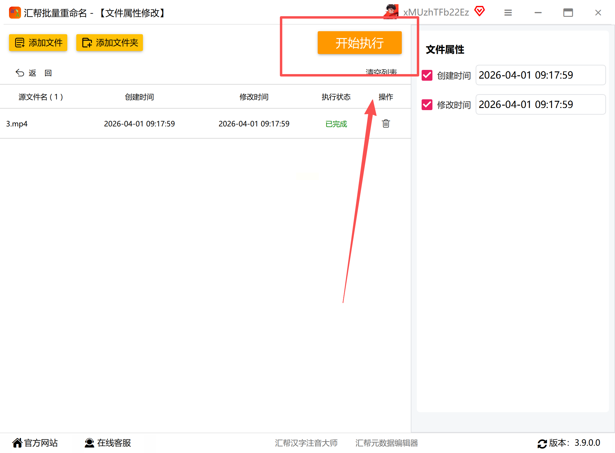Click the red VIP diamond icon
615x453 pixels.
coord(480,11)
